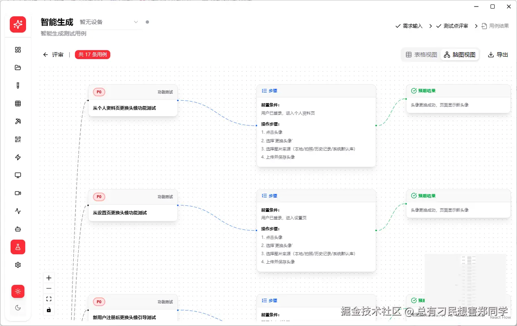This screenshot has width=517, height=326.
Task: Click 功能测试 label on 从个人资料页 card
Action: (x=165, y=92)
